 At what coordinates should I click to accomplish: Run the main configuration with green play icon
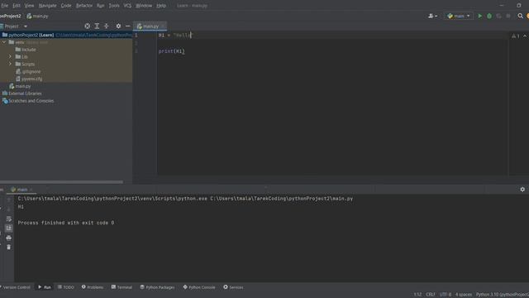[x=479, y=16]
